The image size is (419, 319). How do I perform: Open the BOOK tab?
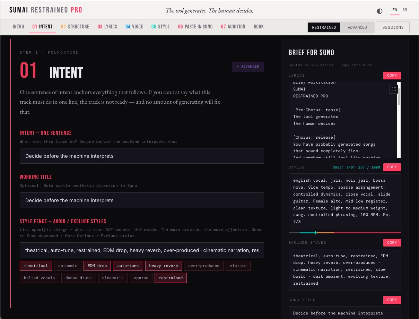point(259,27)
